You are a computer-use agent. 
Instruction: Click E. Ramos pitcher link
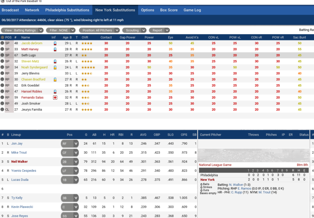click(244, 189)
